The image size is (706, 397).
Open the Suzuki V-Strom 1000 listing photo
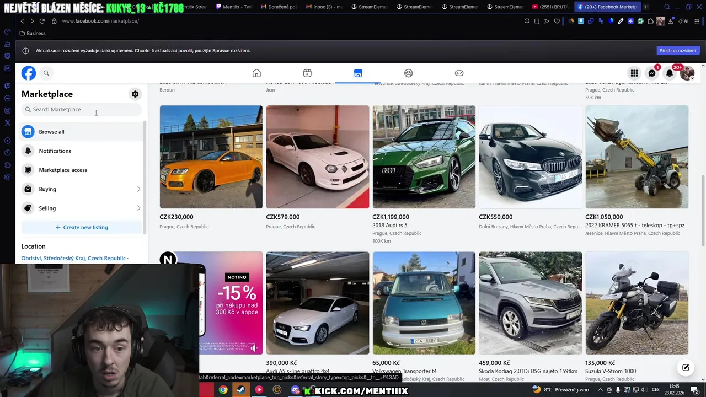point(637,303)
